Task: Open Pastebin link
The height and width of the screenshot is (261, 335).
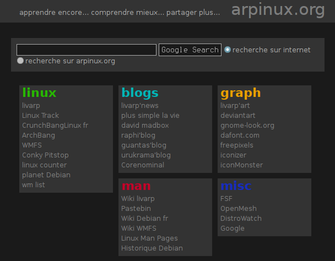Action: [136, 209]
